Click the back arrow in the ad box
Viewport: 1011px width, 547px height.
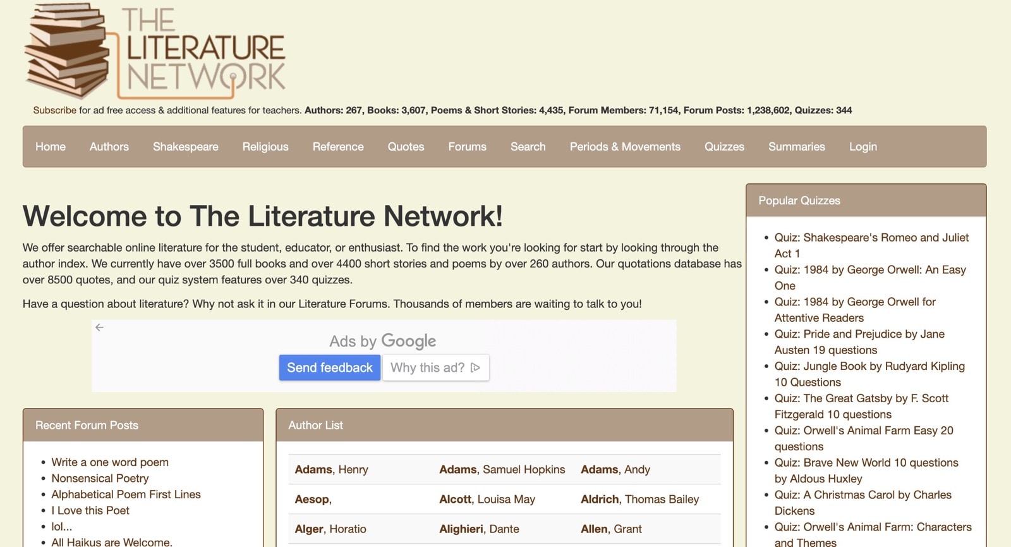[100, 328]
